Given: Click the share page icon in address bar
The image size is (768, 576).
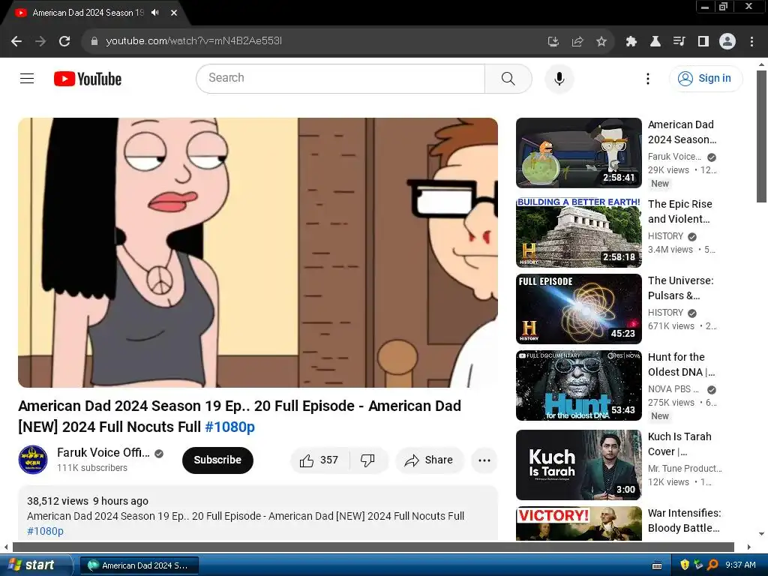Looking at the screenshot, I should [x=577, y=42].
